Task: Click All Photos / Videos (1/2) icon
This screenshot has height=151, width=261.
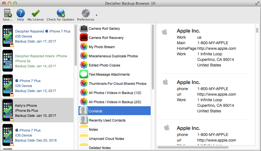Action: click(84, 93)
